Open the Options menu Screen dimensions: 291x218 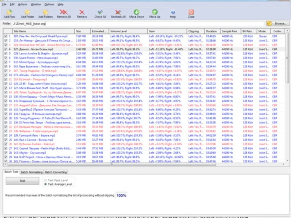point(49,4)
